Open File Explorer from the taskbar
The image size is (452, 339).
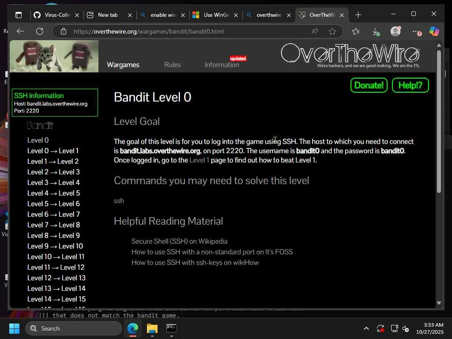pyautogui.click(x=152, y=328)
